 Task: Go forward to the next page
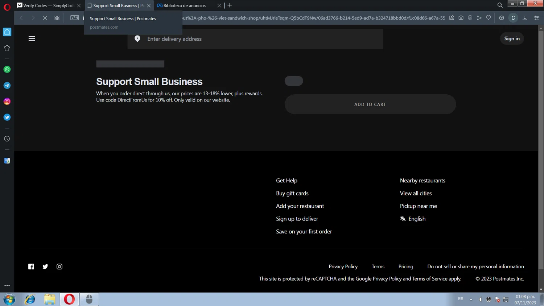click(33, 18)
